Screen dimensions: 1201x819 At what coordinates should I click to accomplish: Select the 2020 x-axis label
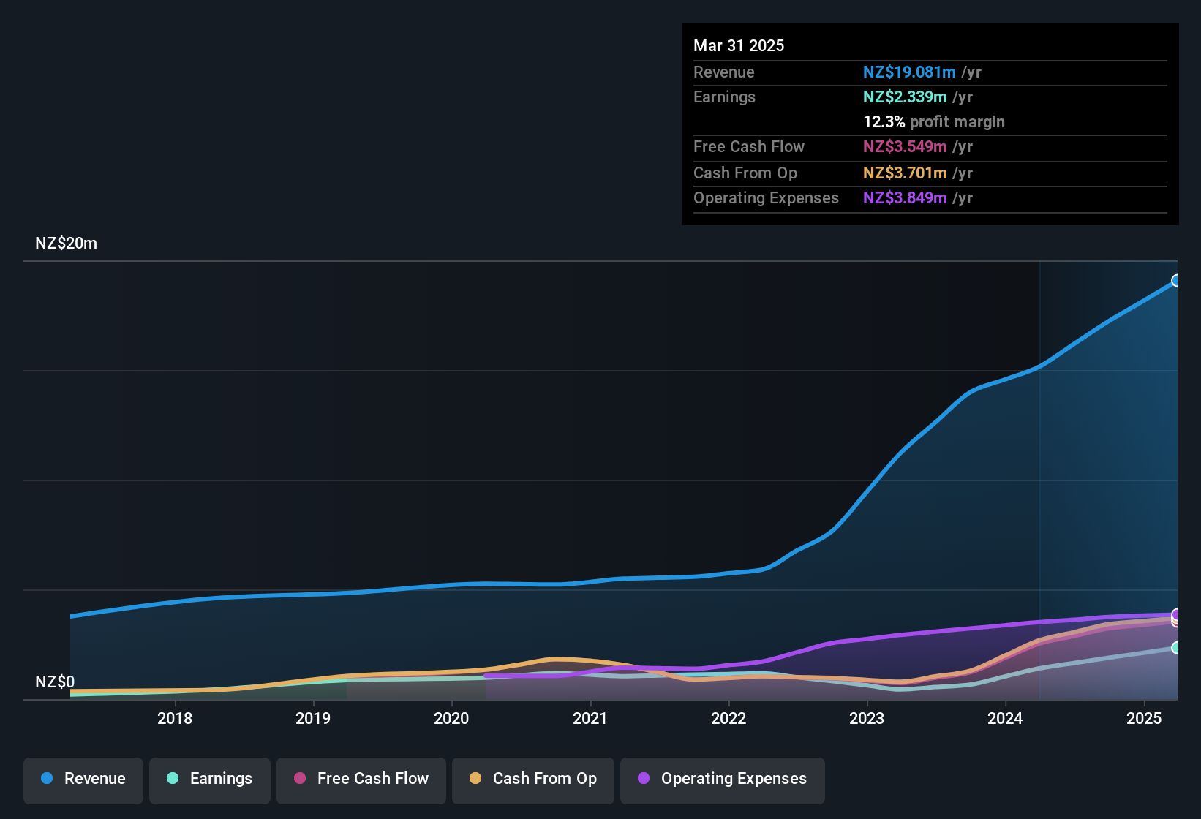tap(451, 719)
